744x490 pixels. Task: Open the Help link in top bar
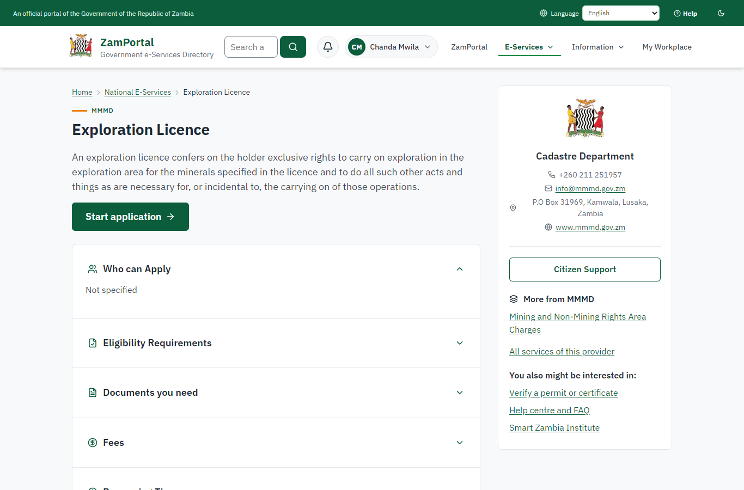coord(686,14)
